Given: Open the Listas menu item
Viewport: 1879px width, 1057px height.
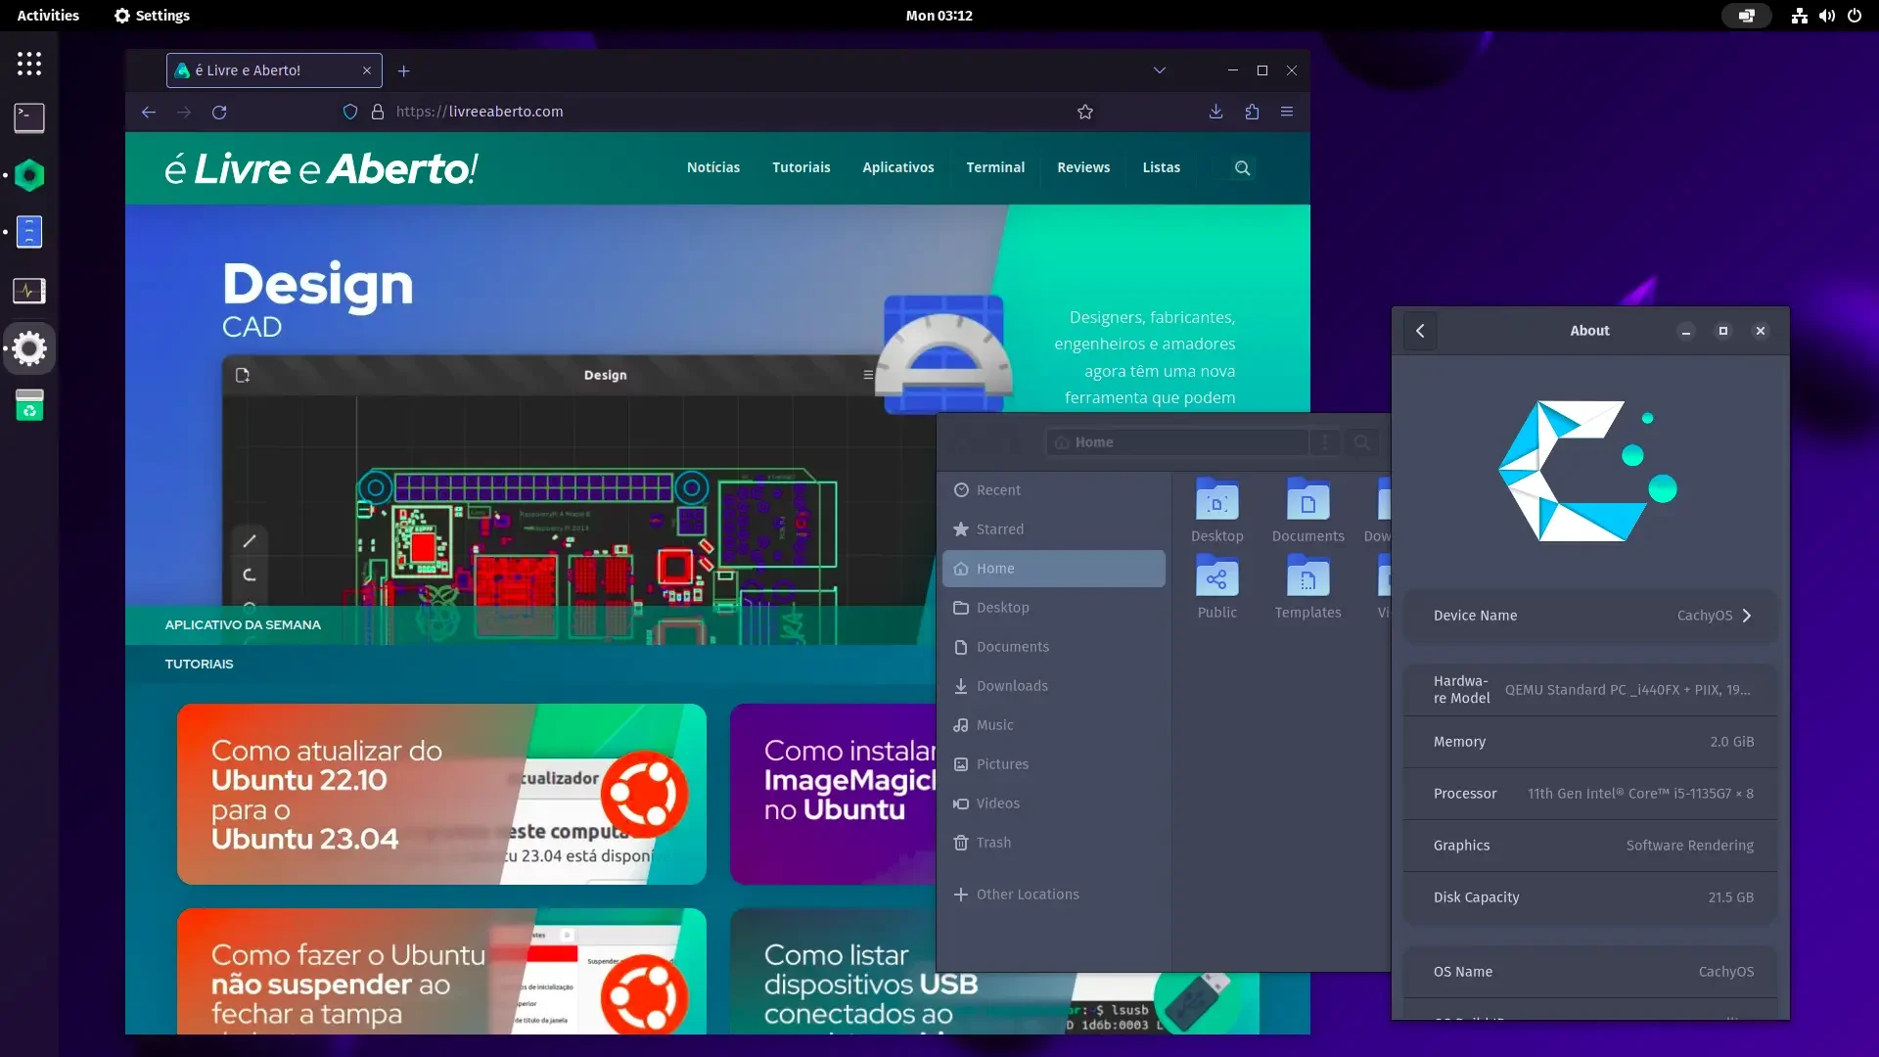Looking at the screenshot, I should pyautogui.click(x=1162, y=167).
